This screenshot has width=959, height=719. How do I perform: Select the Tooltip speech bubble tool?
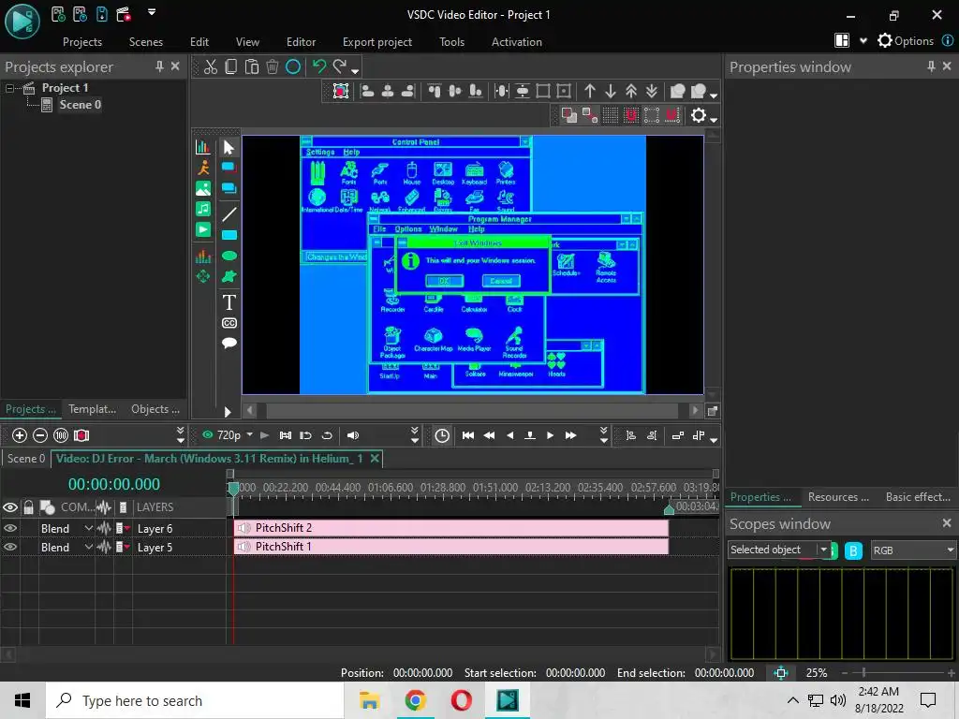229,343
